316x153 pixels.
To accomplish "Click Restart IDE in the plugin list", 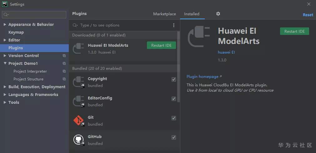I will (x=161, y=45).
